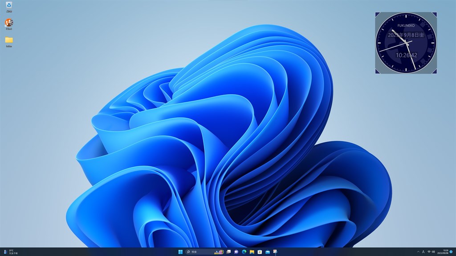
Task: Click the blue notification badge icon
Action: (451, 252)
